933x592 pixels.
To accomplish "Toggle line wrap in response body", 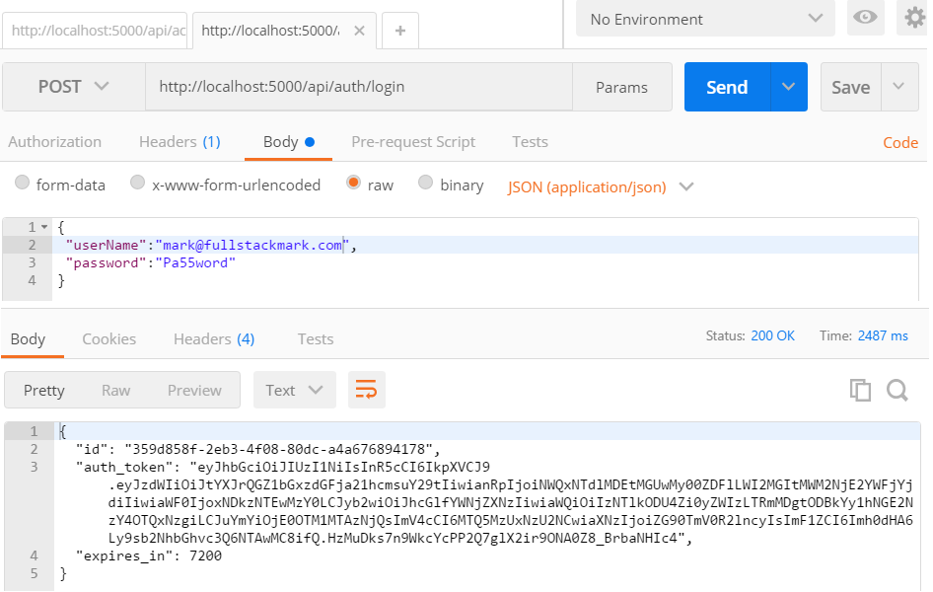I will click(367, 390).
